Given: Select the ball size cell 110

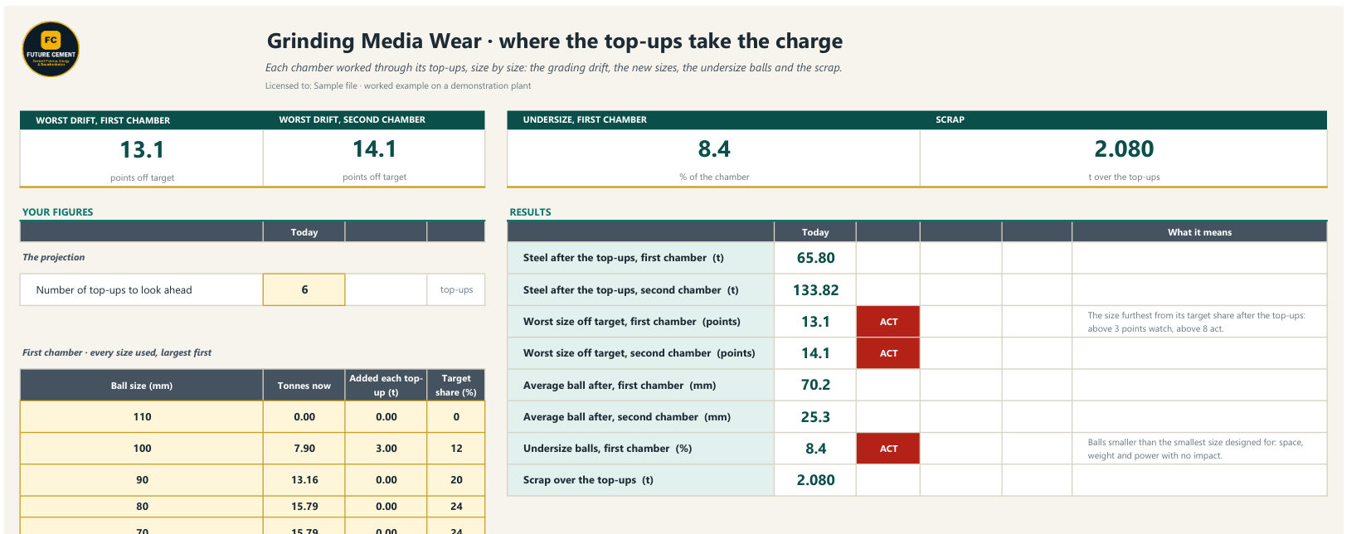Looking at the screenshot, I should pyautogui.click(x=142, y=417).
